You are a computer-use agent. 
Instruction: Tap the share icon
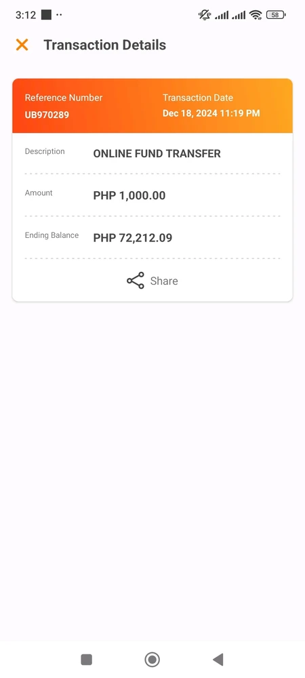[x=136, y=281]
